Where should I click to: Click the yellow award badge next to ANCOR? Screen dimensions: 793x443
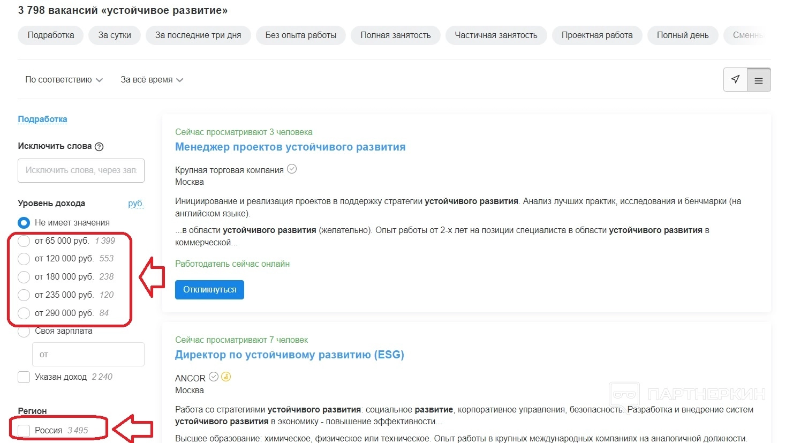(x=226, y=377)
